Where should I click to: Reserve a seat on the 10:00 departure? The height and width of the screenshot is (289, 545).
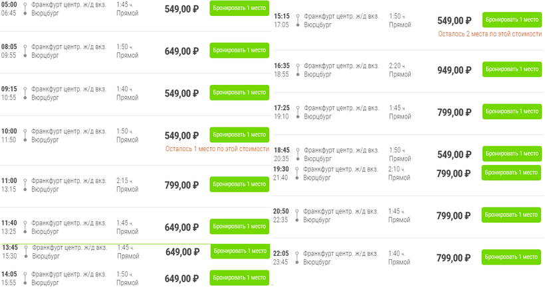(x=239, y=135)
